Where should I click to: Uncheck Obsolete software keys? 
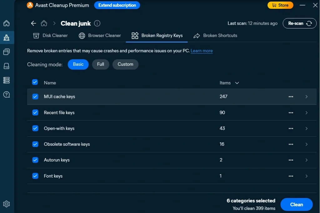pos(35,144)
